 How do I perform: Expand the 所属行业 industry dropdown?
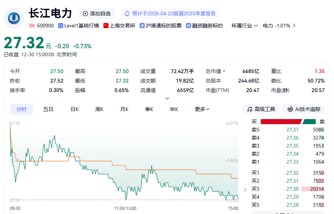coord(245,26)
